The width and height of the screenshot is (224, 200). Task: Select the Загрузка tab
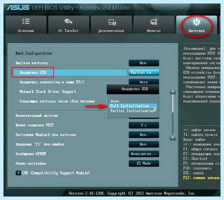(197, 25)
